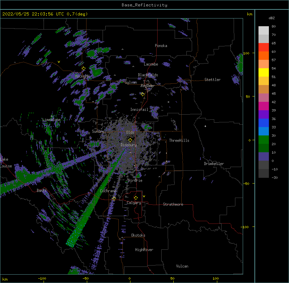
Task: Click the Vulcan city label
Action: [x=182, y=266]
